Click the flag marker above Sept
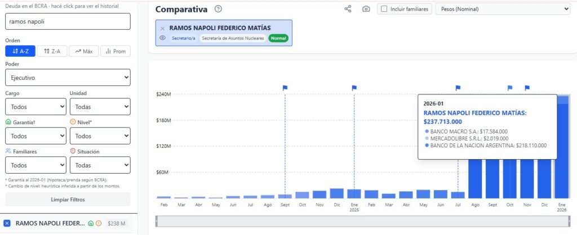Screen dimensions: 577x235 [285, 88]
